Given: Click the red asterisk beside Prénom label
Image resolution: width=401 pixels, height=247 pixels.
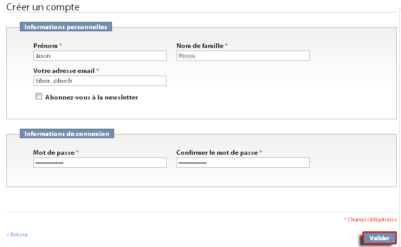Looking at the screenshot, I should (60, 45).
